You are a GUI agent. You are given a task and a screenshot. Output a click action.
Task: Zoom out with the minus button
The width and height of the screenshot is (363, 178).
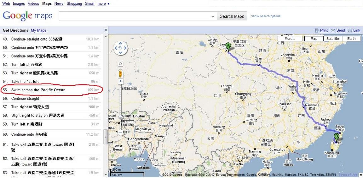[120, 132]
